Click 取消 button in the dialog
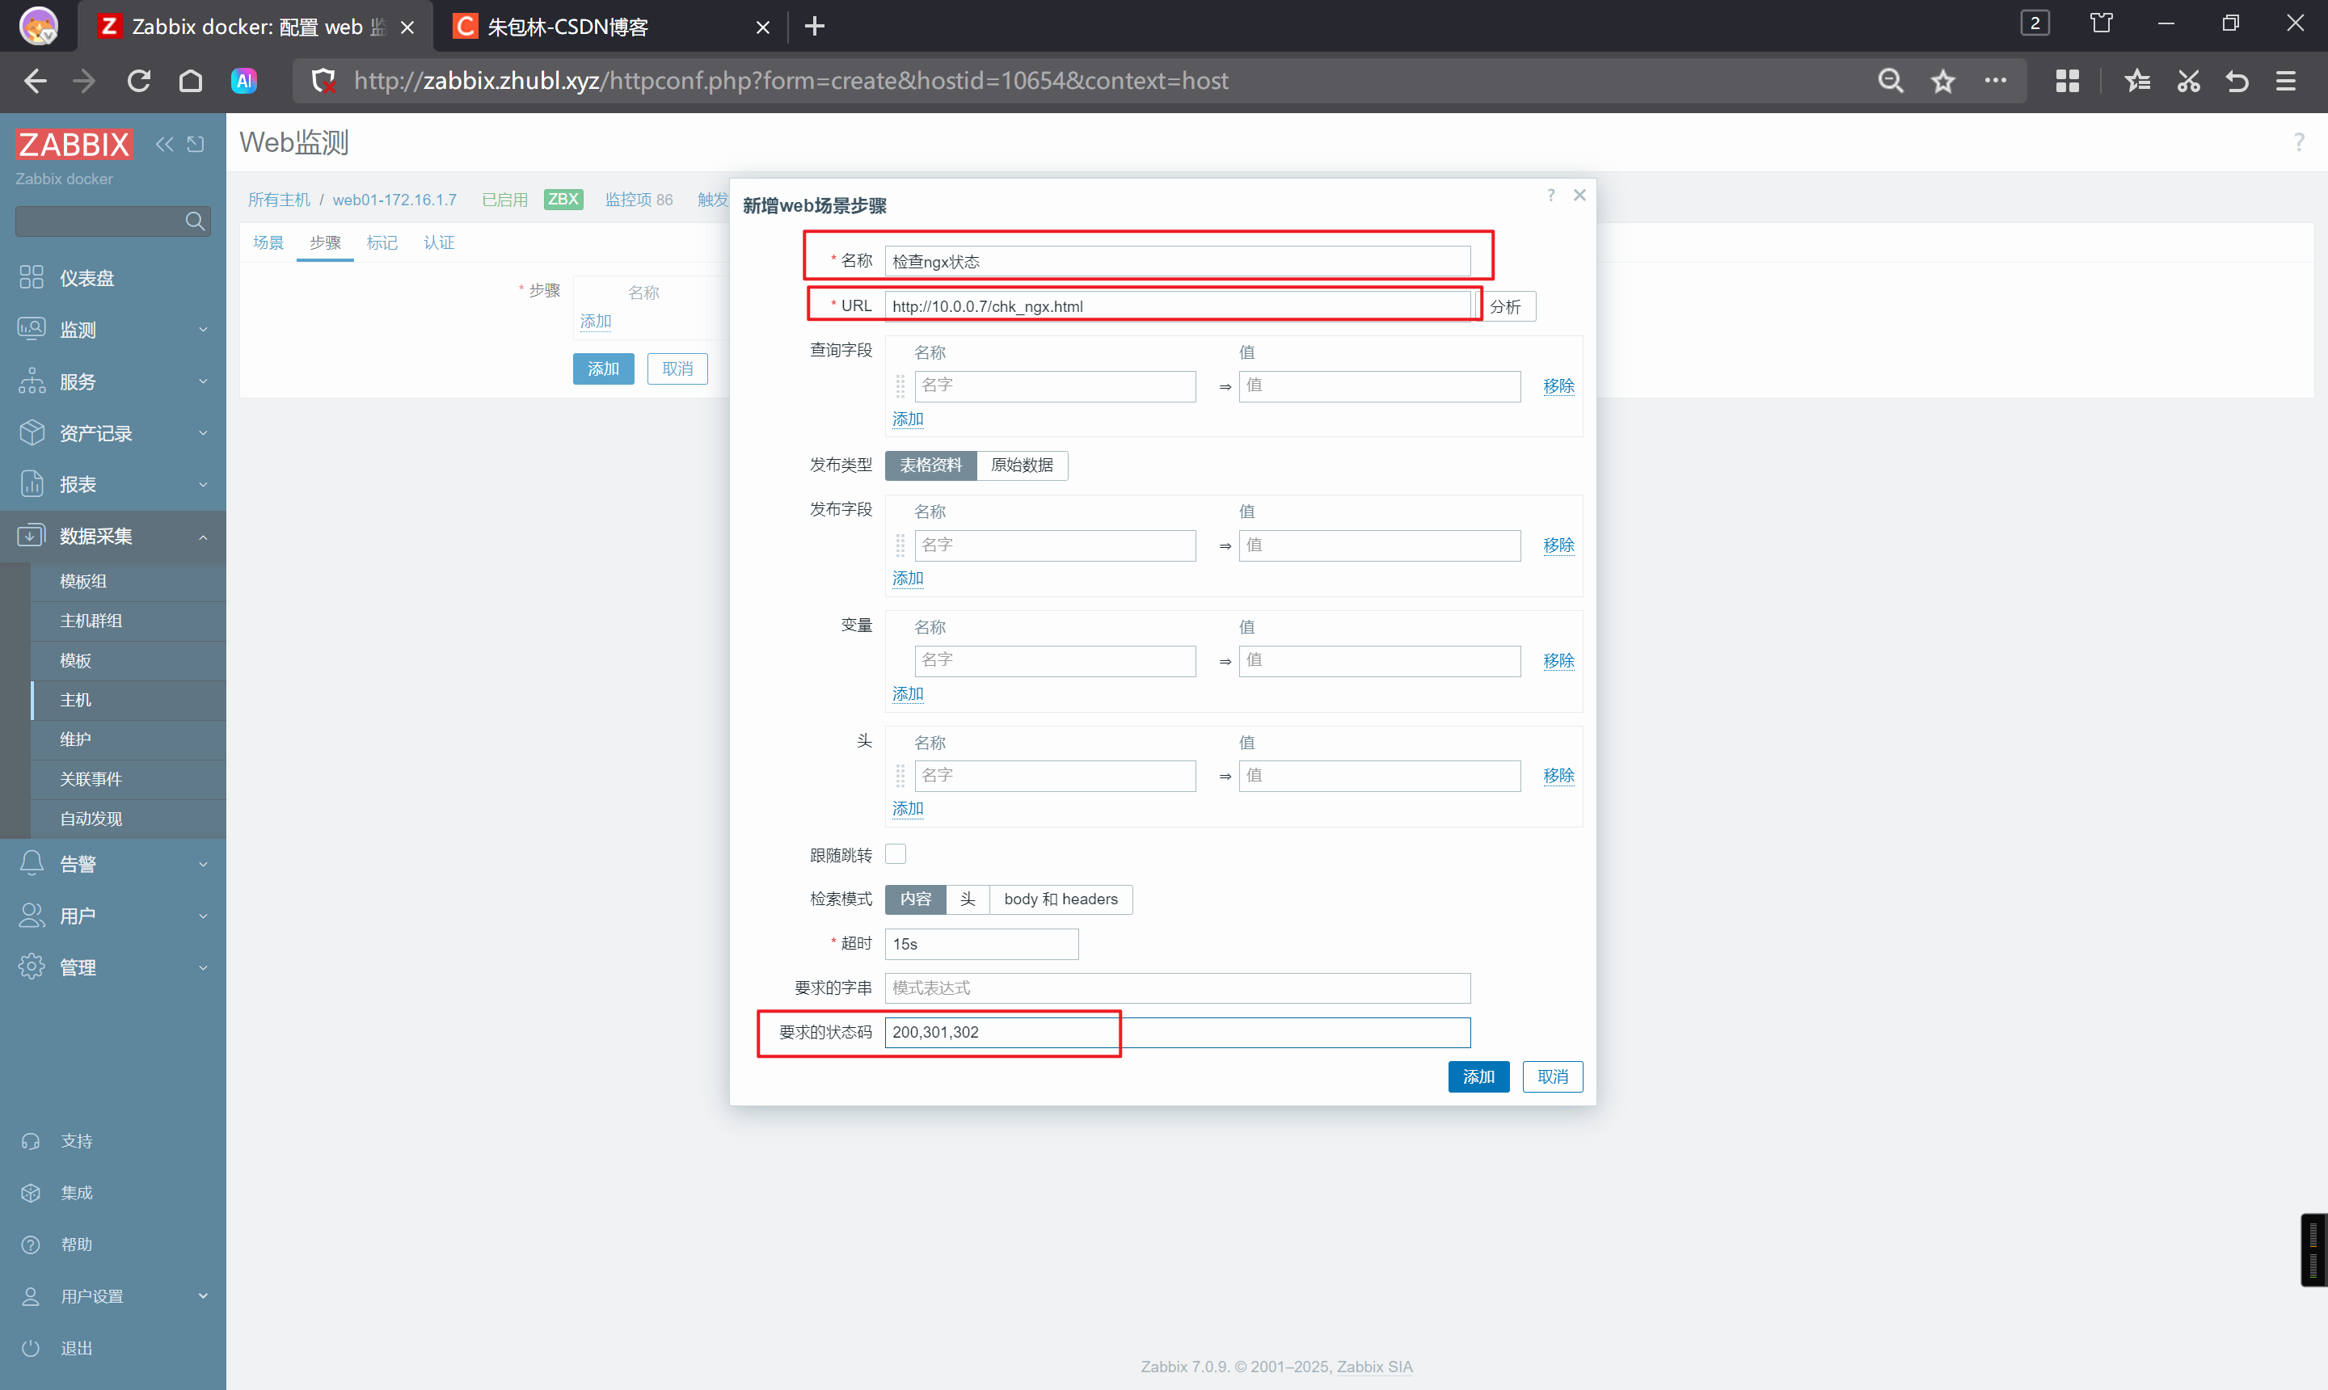Image resolution: width=2328 pixels, height=1390 pixels. click(1552, 1076)
